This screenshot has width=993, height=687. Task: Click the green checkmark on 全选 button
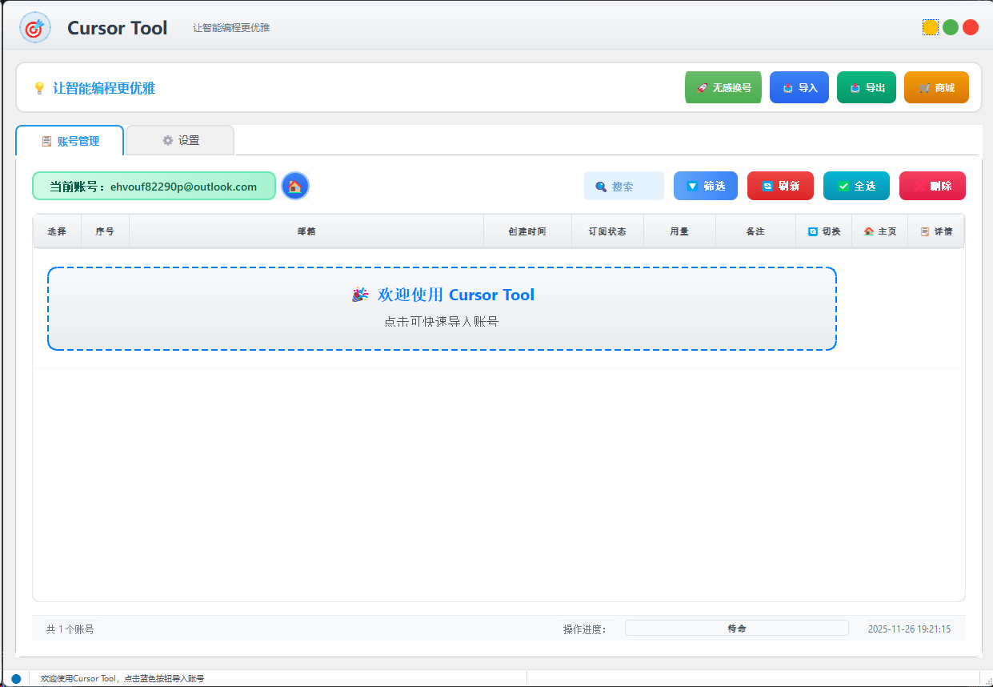(x=843, y=185)
